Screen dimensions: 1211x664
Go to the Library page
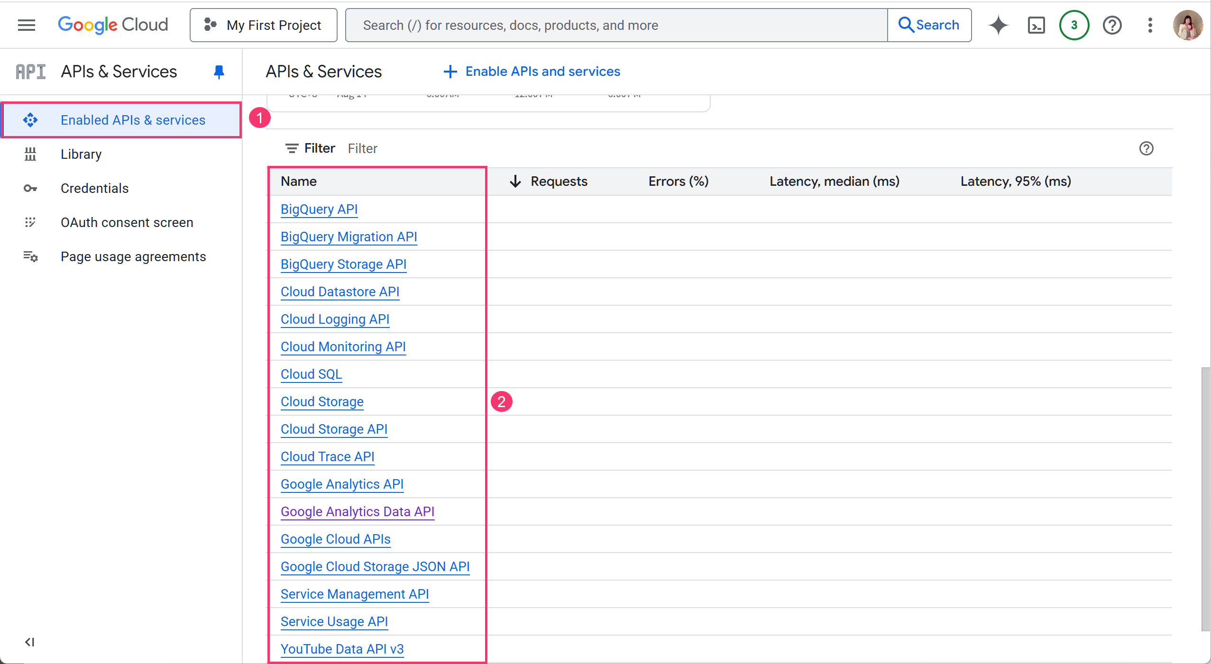tap(81, 154)
